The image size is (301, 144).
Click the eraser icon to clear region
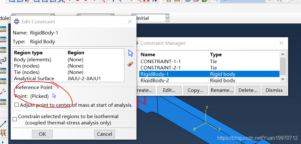[x=131, y=64]
